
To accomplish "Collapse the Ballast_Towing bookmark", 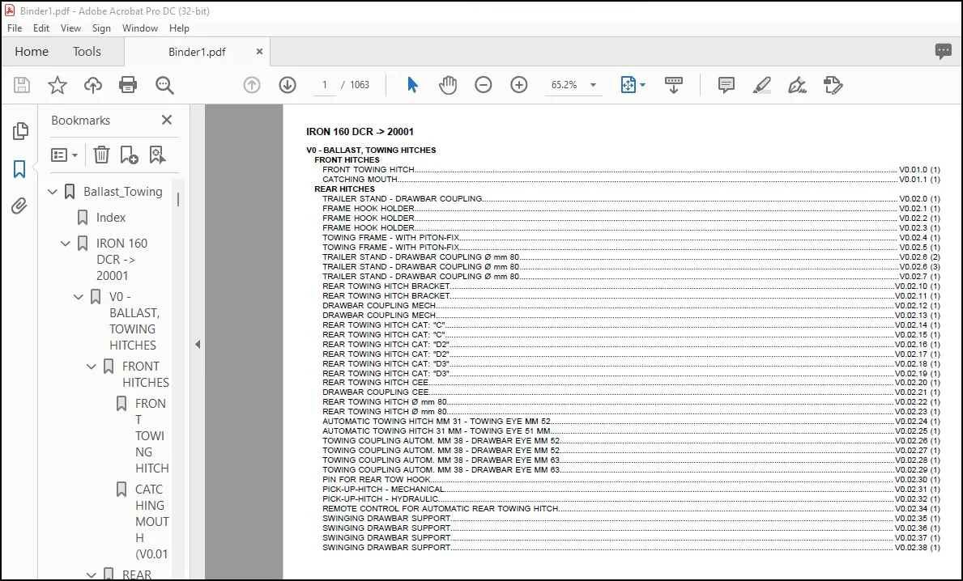I will tap(53, 192).
